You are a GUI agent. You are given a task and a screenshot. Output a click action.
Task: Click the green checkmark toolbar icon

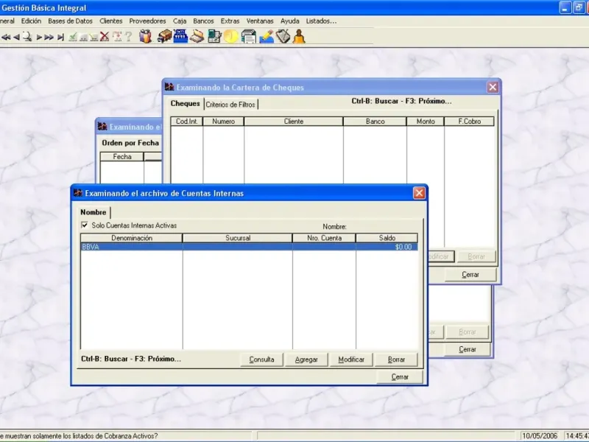click(72, 36)
